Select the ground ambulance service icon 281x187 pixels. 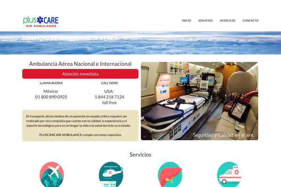point(229,174)
